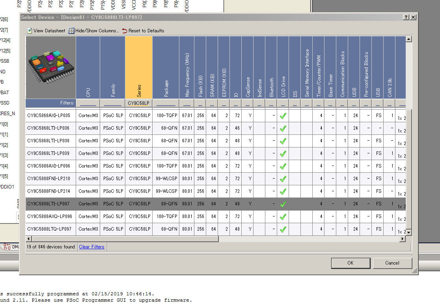This screenshot has width=440, height=304.
Task: Sort by Pre-configured Blocks header
Action: [365, 67]
